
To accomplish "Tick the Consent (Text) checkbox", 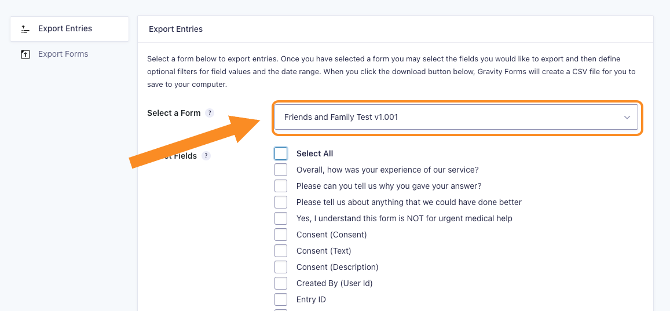I will (x=281, y=251).
